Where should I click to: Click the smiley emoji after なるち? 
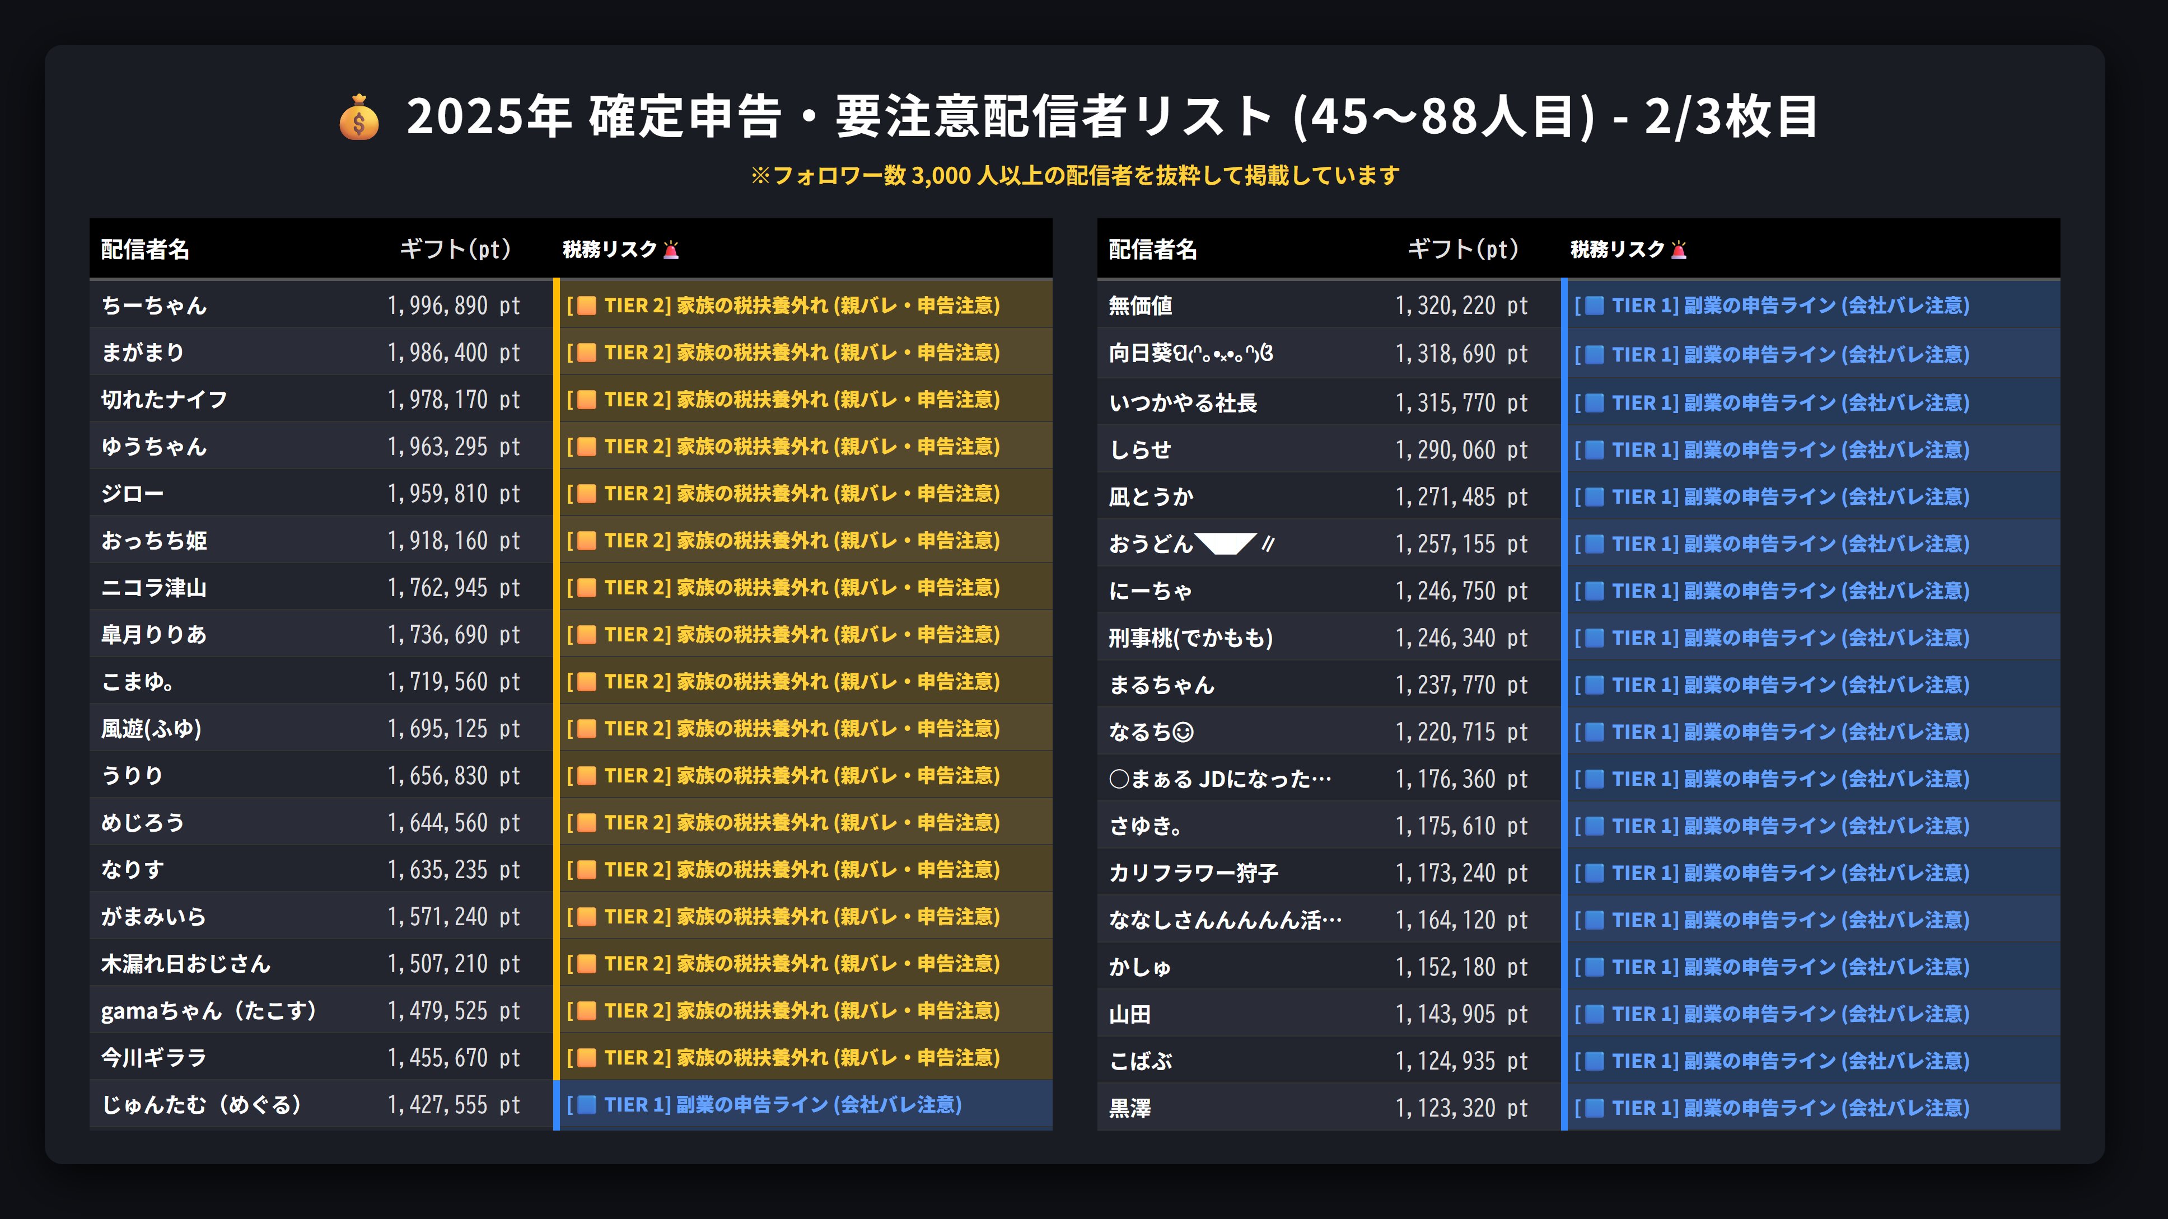[1183, 733]
